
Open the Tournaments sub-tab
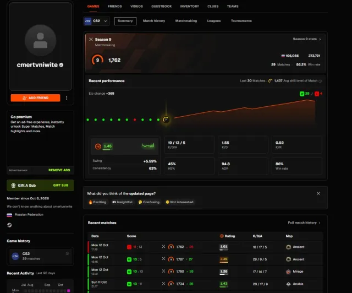[241, 21]
